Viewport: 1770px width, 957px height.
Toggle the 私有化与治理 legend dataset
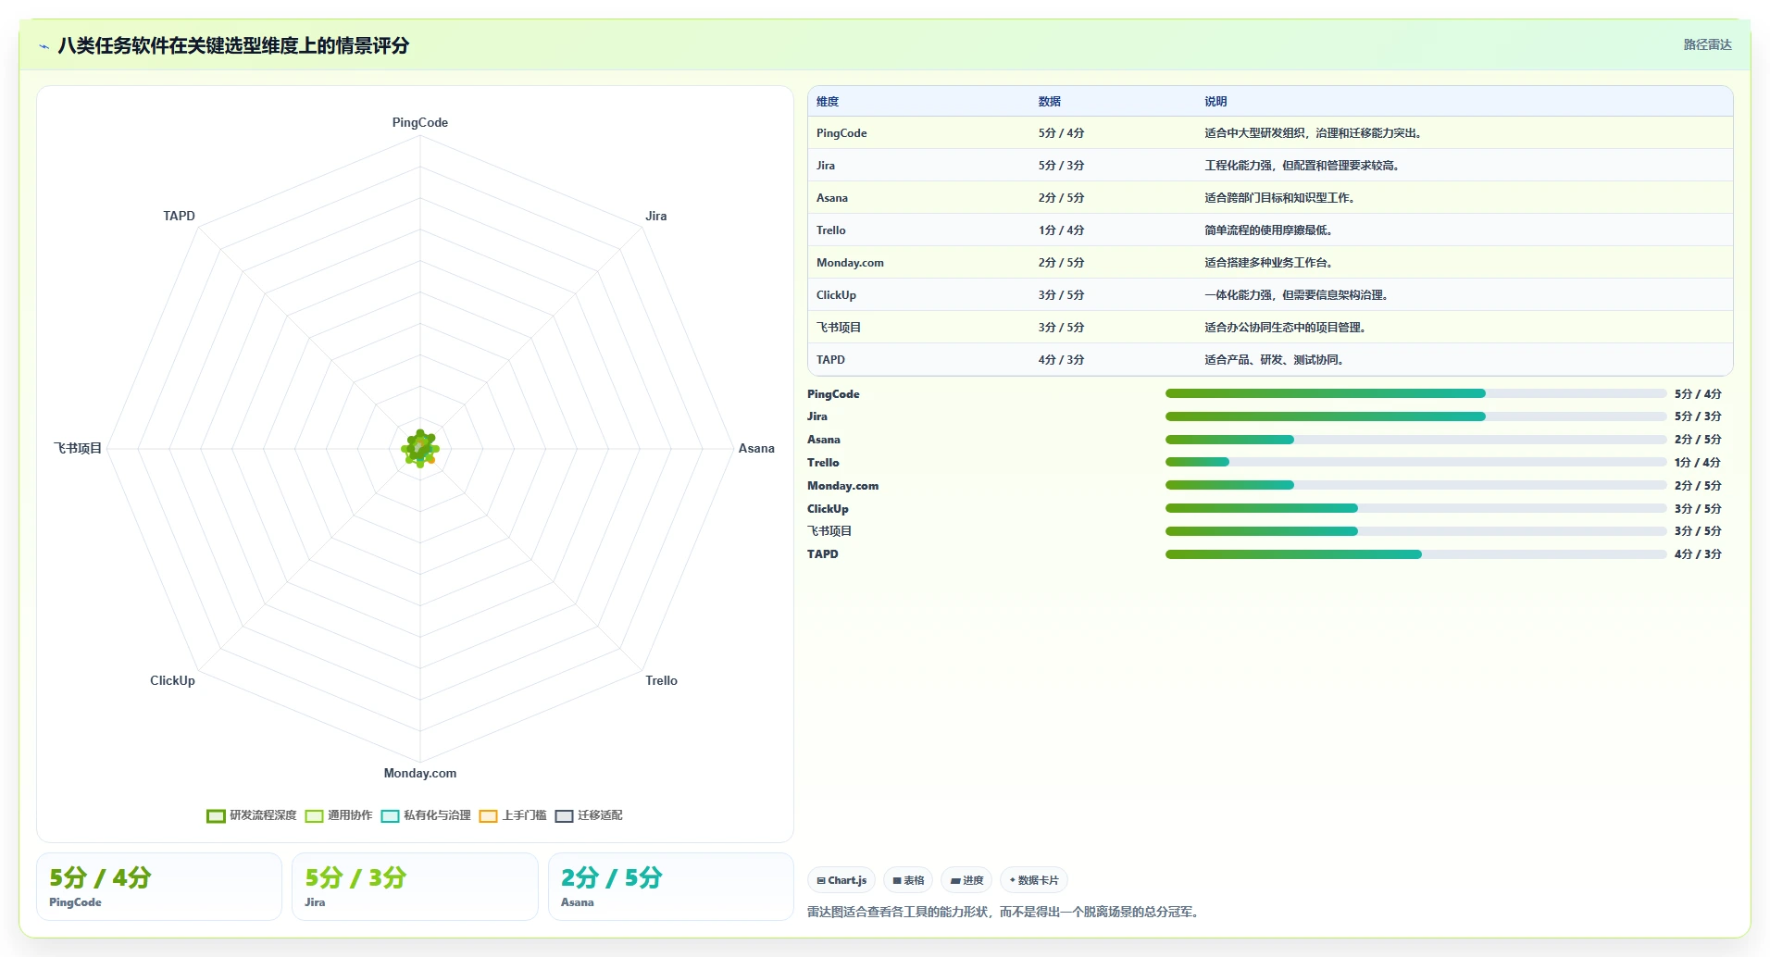(x=426, y=815)
